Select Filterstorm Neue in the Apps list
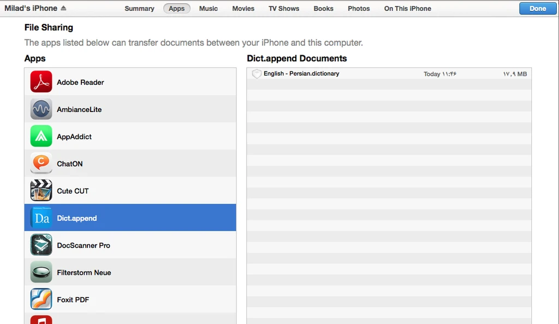This screenshot has width=559, height=324. (x=130, y=272)
